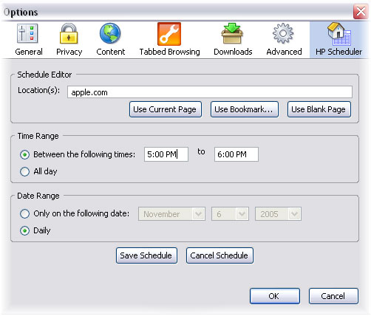
Task: Open the General options icon
Action: tap(27, 34)
